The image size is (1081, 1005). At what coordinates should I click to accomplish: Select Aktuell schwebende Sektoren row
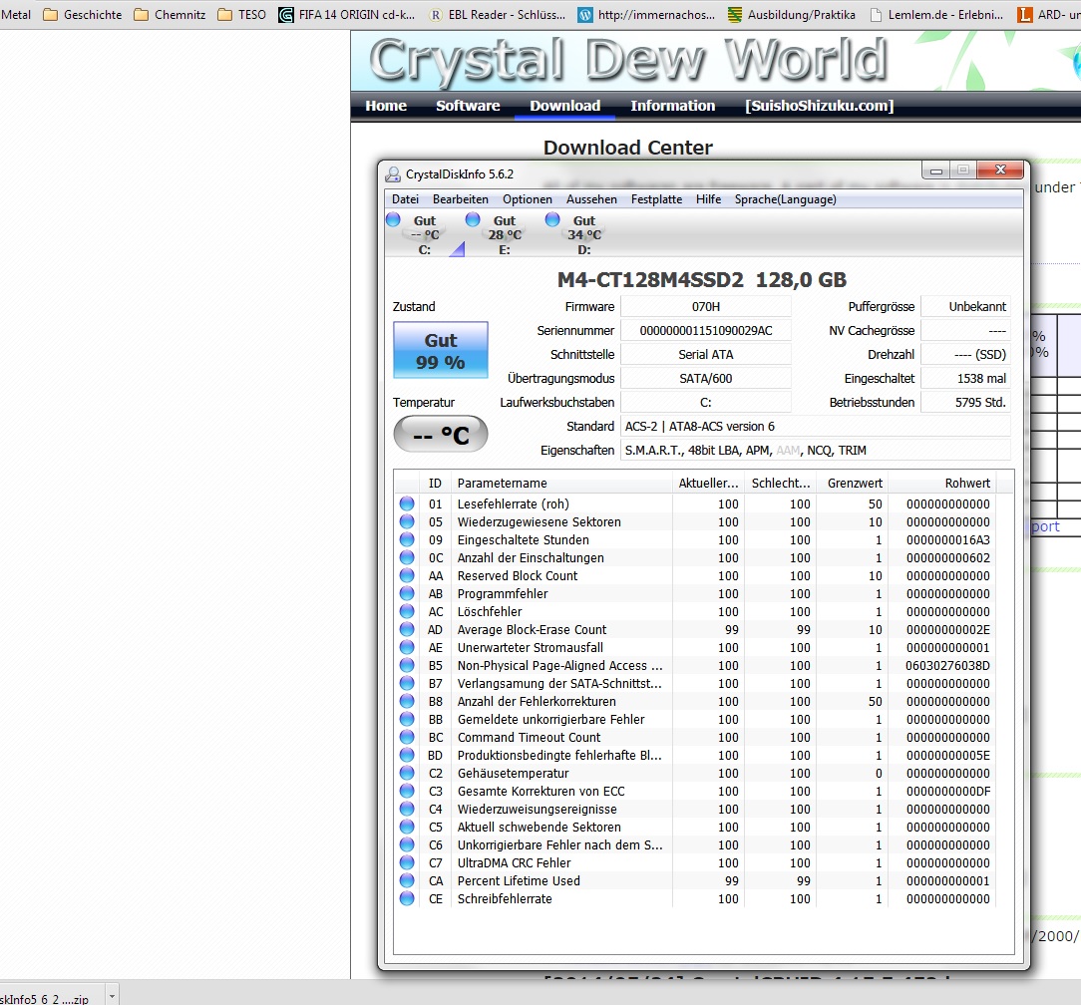696,828
